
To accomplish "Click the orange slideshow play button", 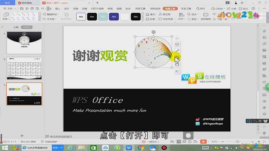I will click(203, 142).
